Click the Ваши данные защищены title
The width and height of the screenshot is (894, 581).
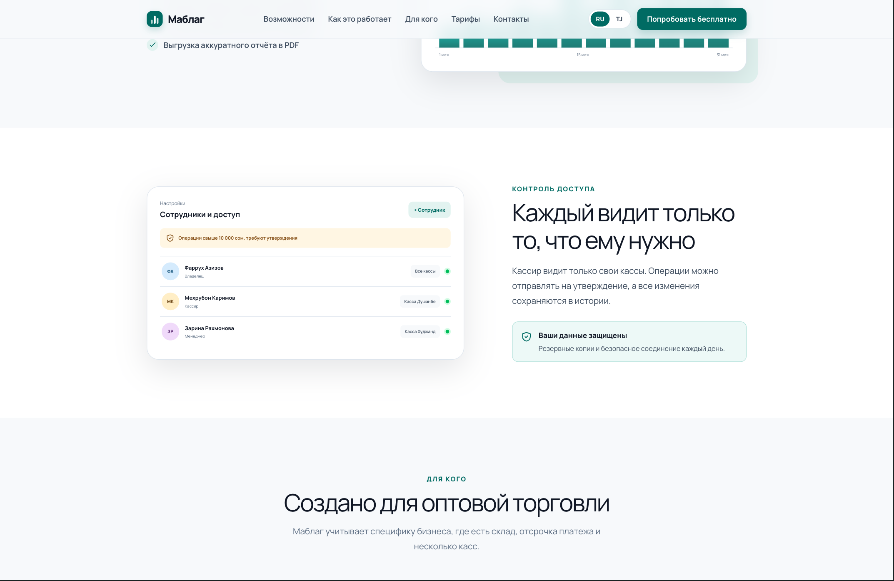pos(582,336)
